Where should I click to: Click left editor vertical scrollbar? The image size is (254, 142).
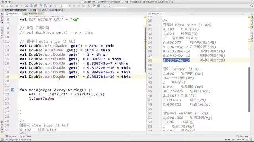point(146,50)
